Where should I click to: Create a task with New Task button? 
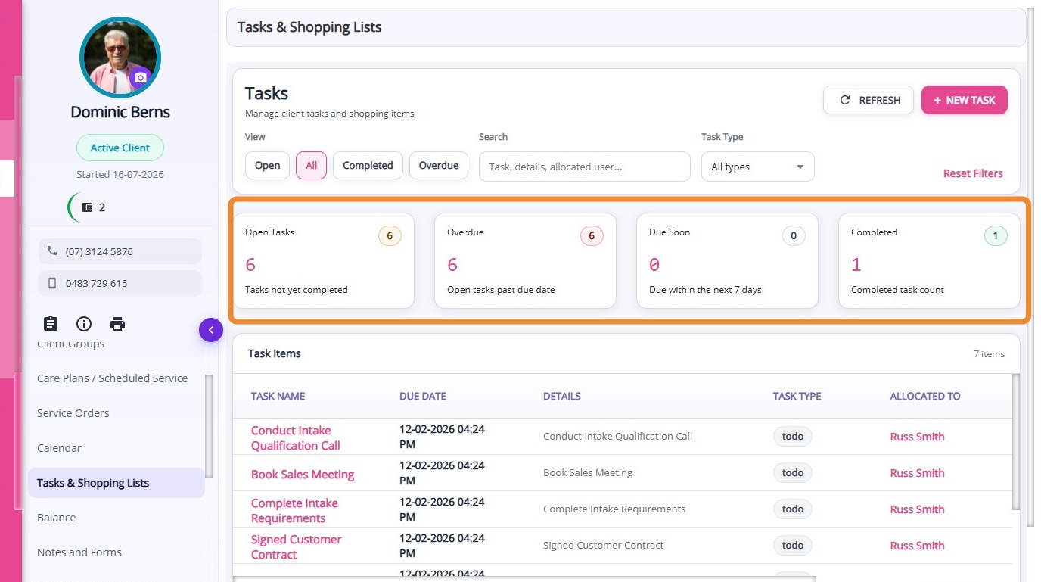tap(964, 100)
